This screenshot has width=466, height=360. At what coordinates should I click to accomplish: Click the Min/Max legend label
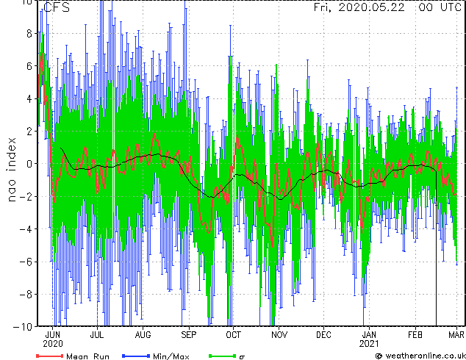tap(171, 356)
